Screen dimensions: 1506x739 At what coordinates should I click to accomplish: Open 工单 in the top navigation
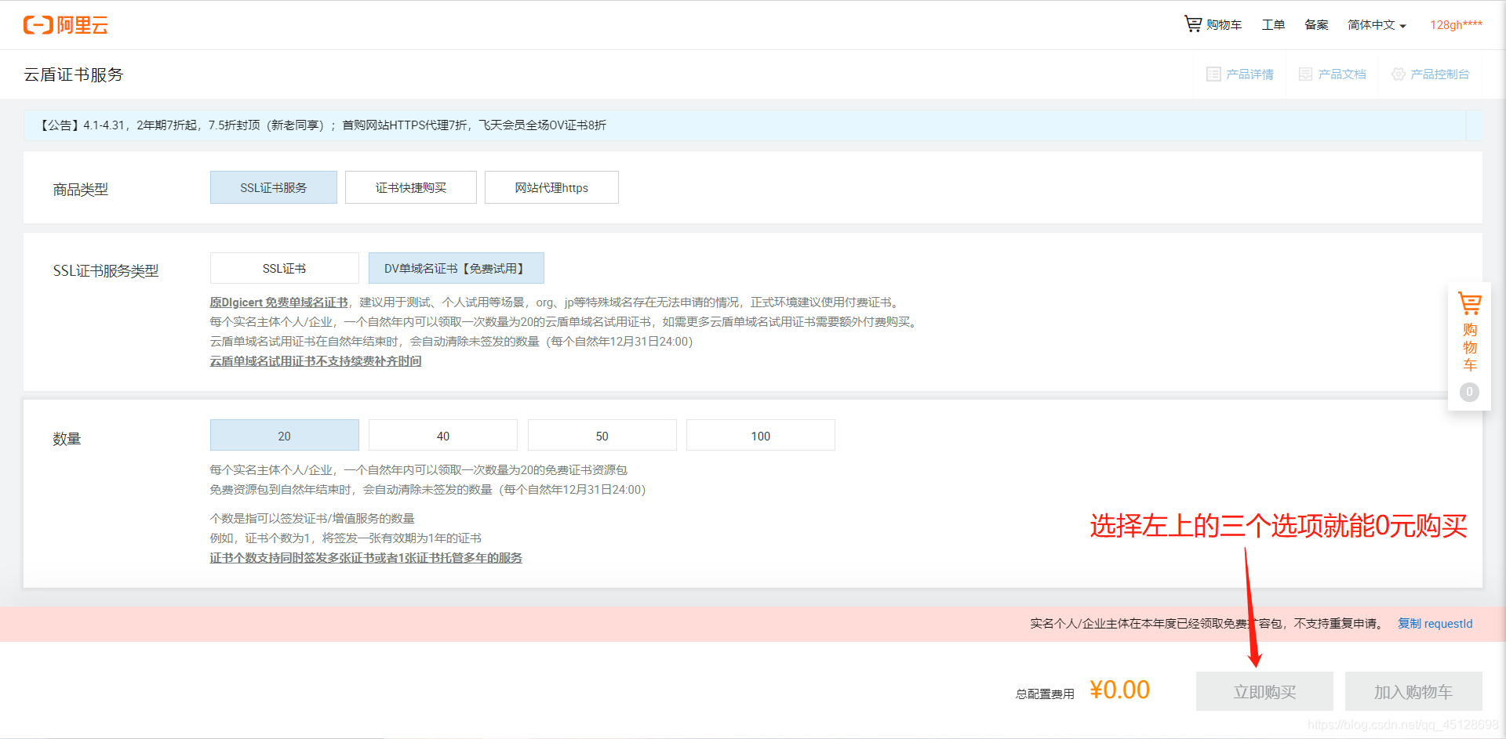click(1273, 25)
